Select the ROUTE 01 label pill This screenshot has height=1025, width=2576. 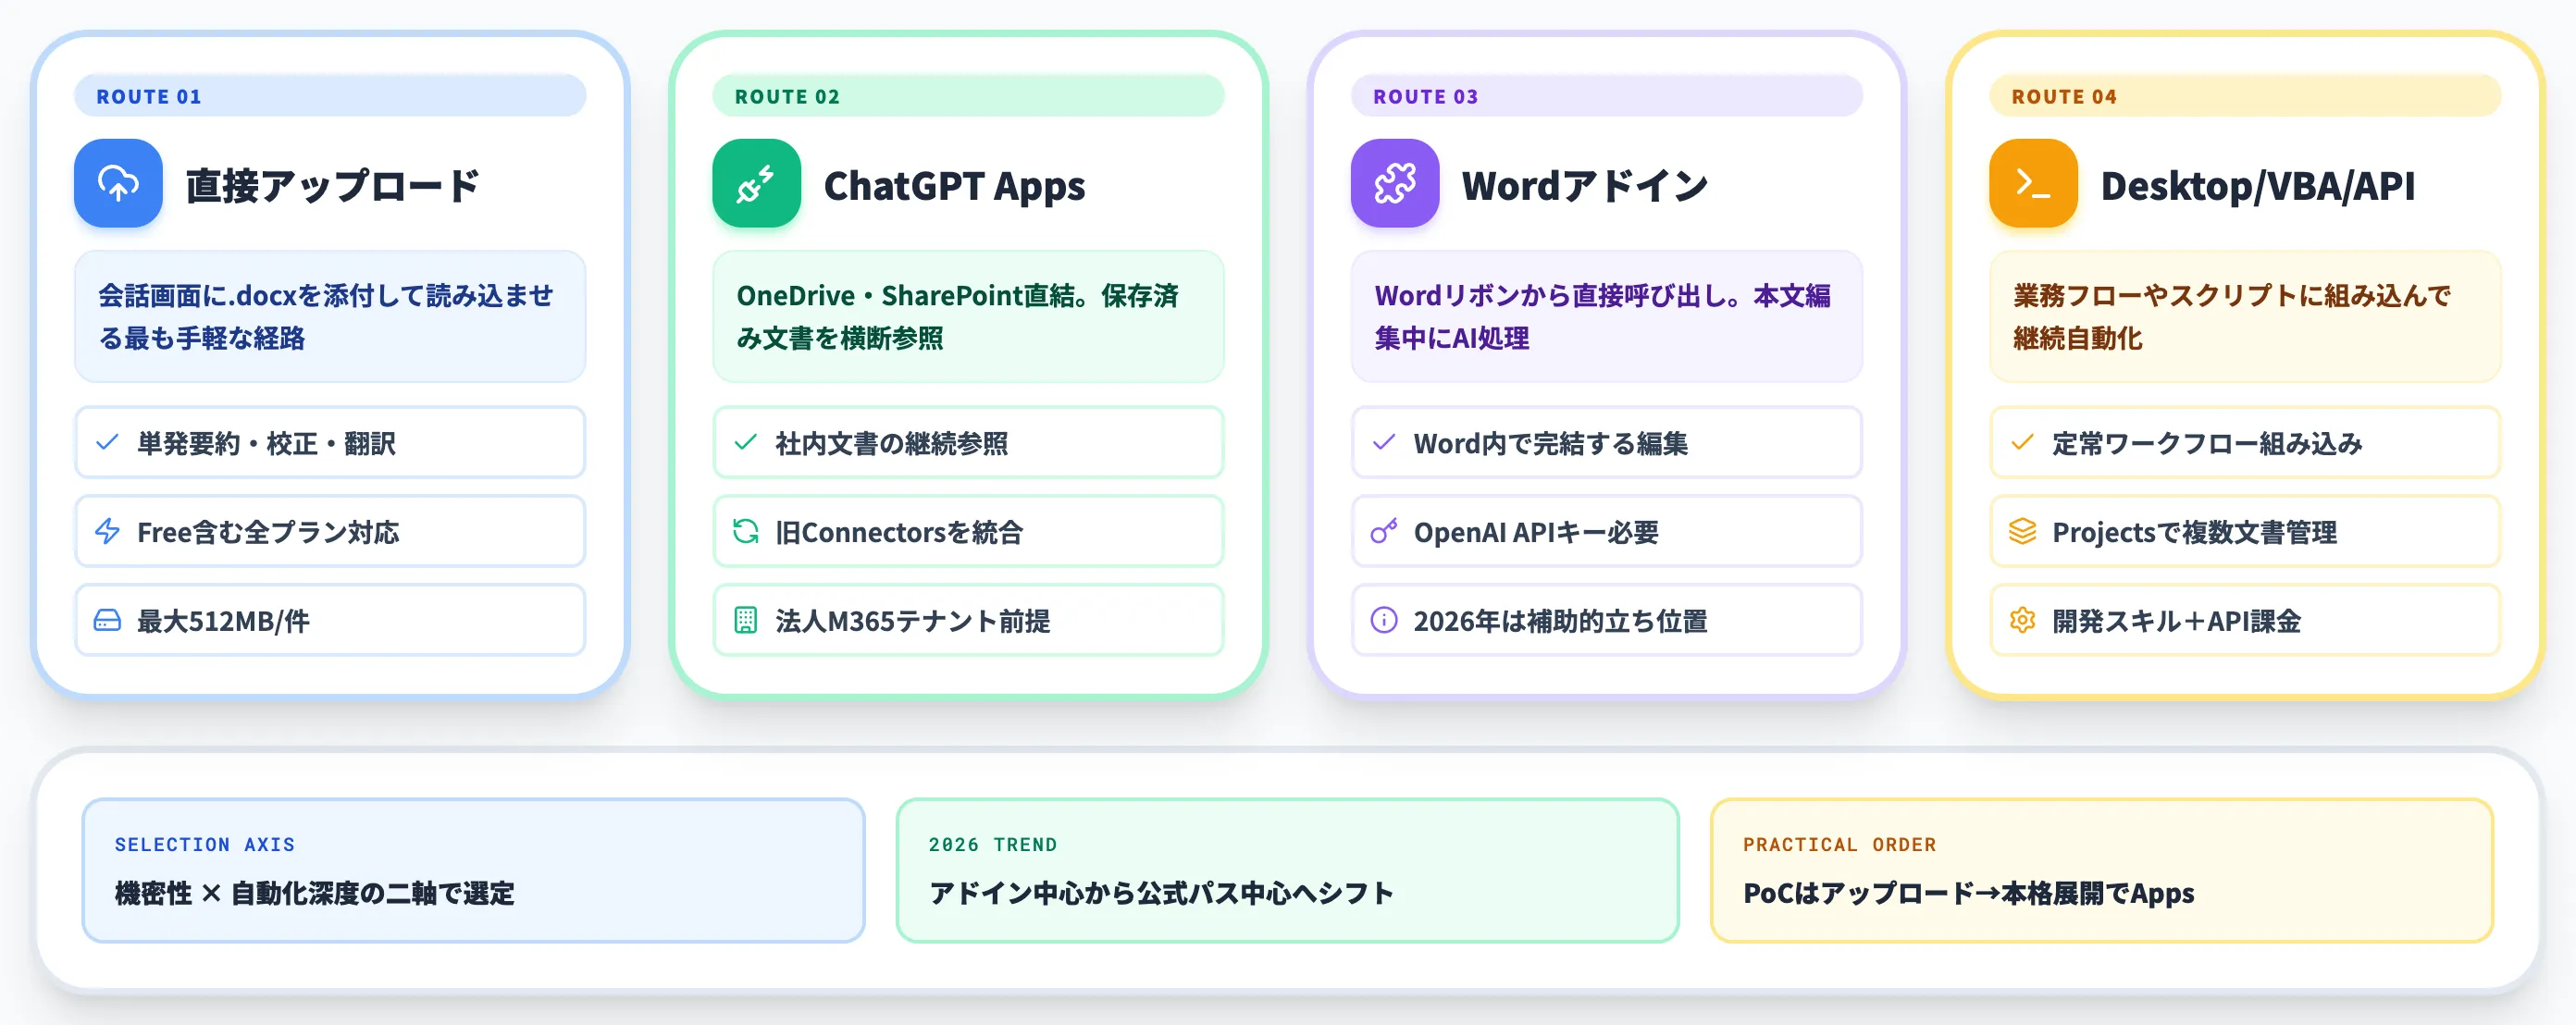330,96
